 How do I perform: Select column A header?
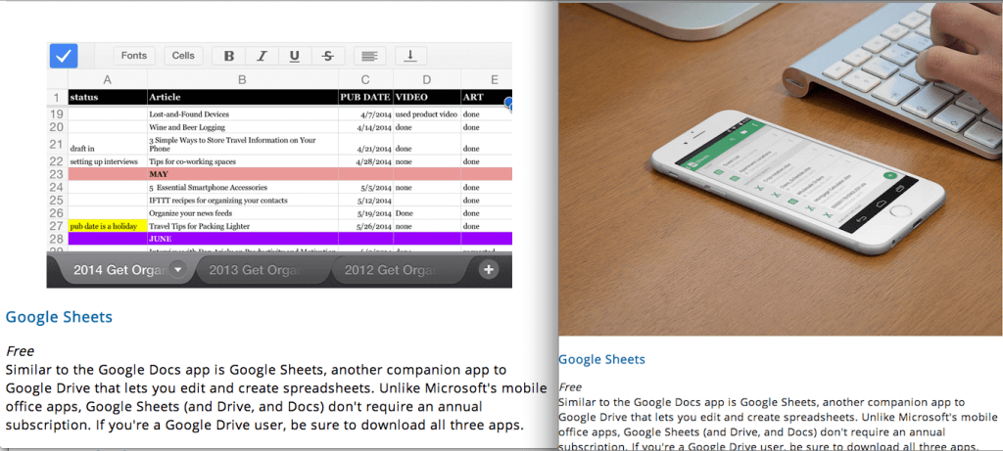coord(108,80)
